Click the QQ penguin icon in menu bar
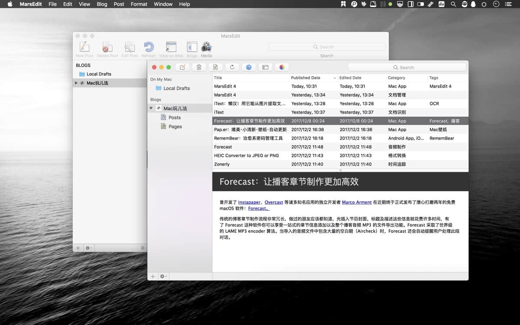The height and width of the screenshot is (325, 520). [473, 4]
